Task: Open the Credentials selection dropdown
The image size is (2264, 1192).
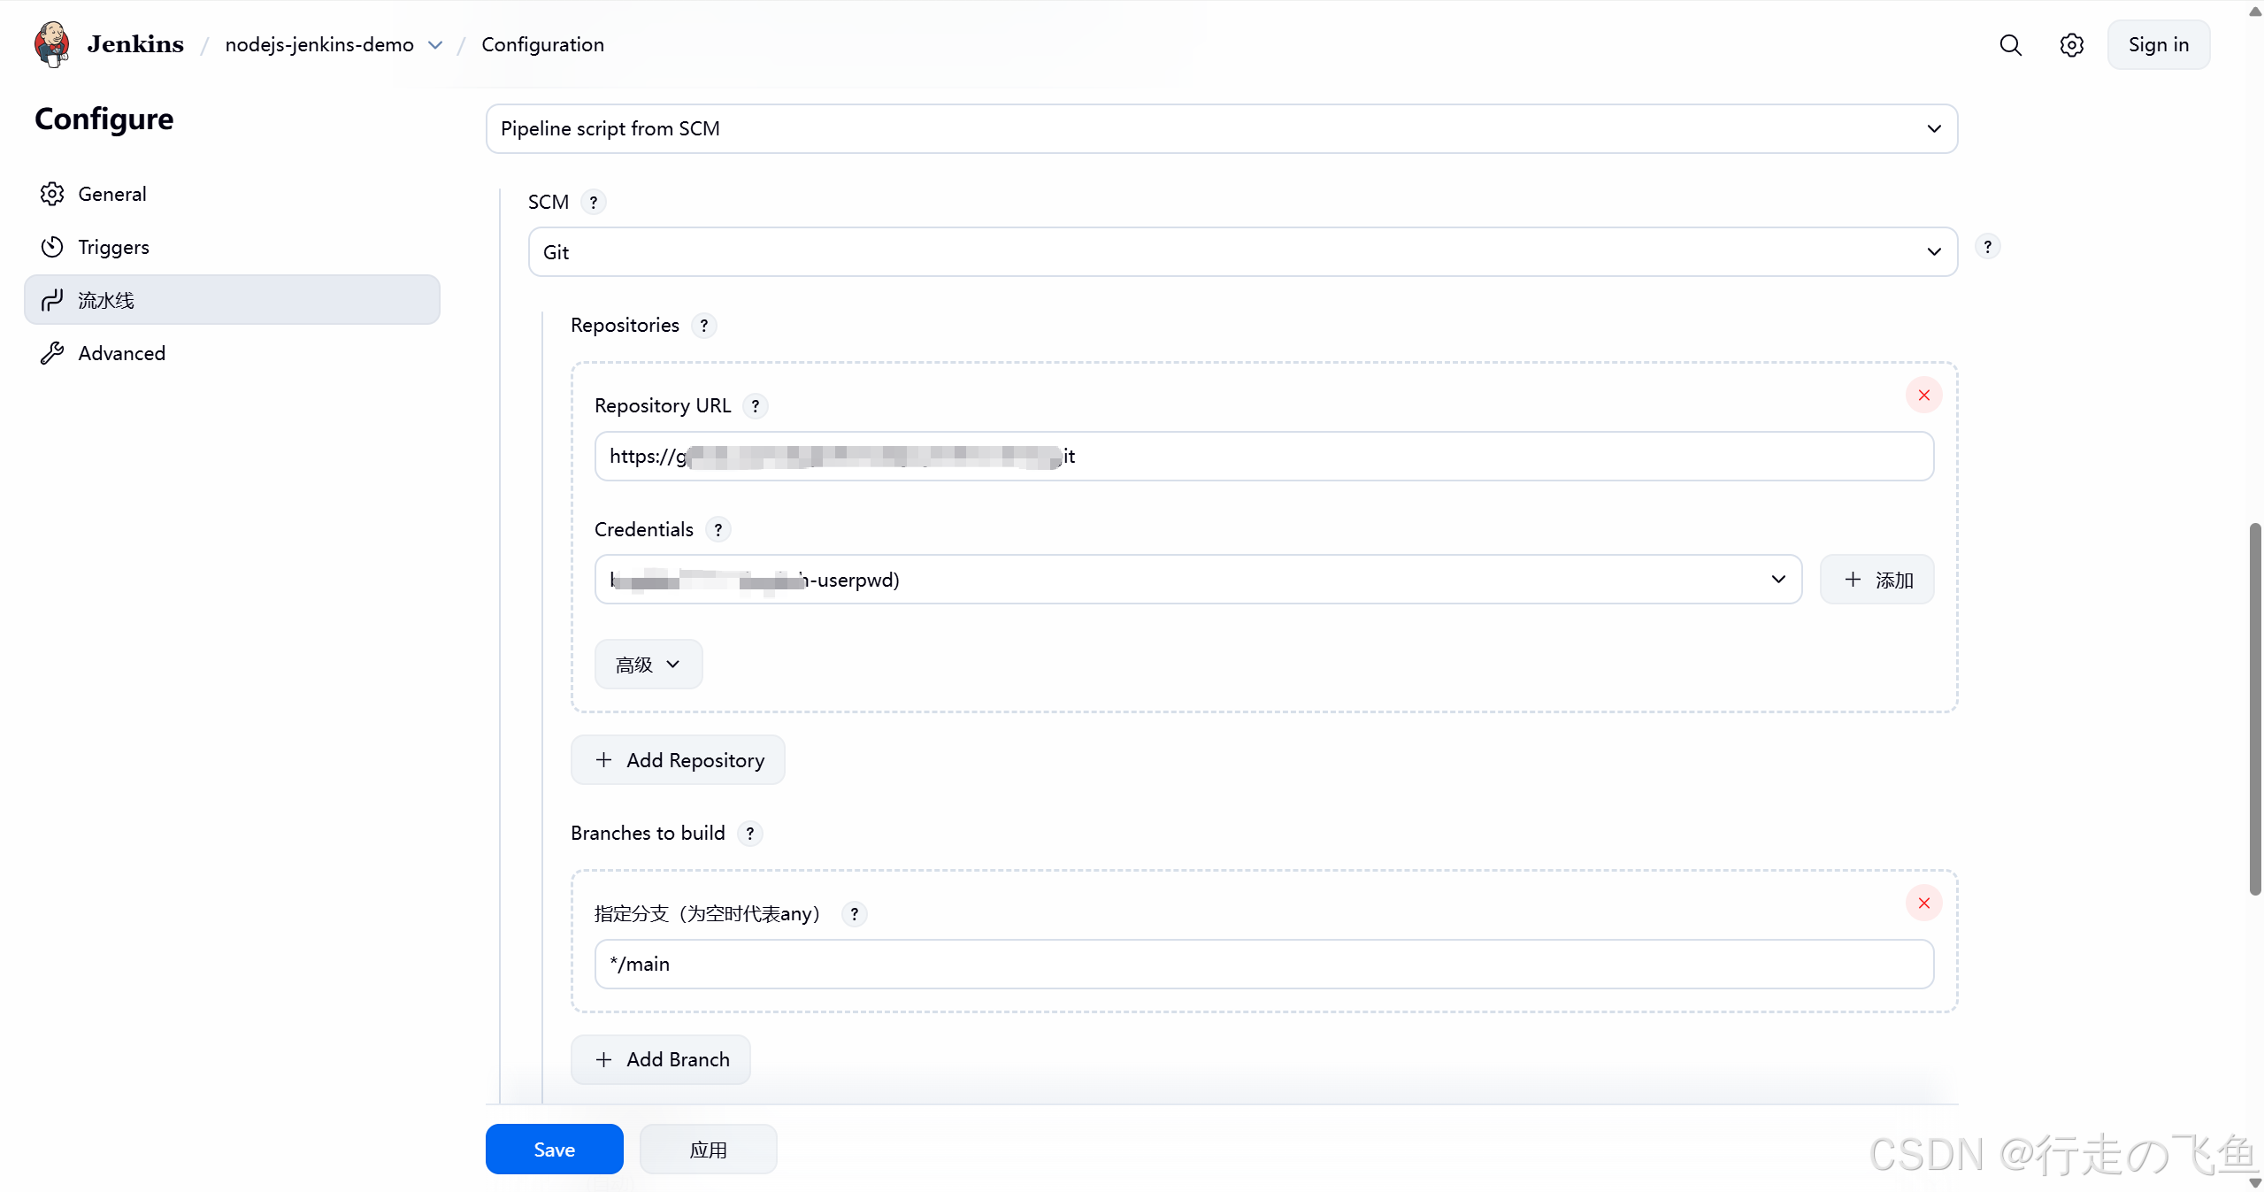Action: (1198, 580)
